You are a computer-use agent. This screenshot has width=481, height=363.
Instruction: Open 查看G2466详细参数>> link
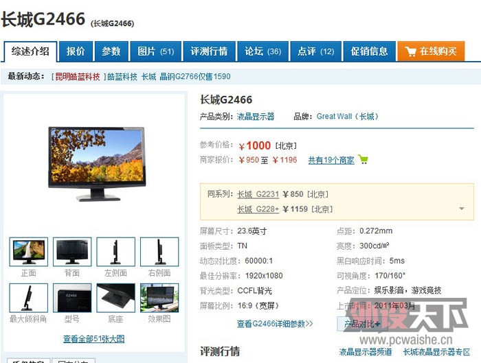[275, 324]
